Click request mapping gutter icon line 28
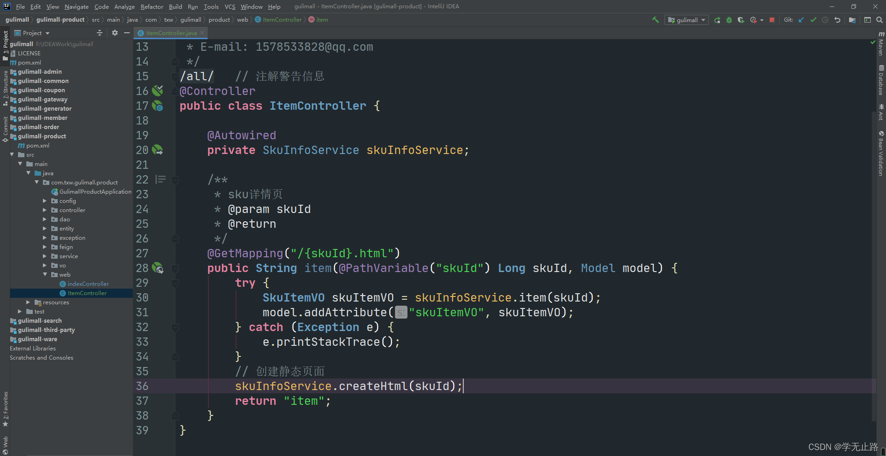 pyautogui.click(x=157, y=268)
